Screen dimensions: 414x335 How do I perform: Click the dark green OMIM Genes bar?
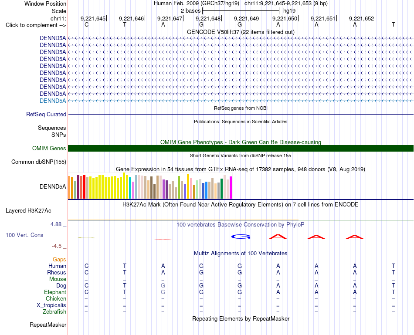click(241, 149)
